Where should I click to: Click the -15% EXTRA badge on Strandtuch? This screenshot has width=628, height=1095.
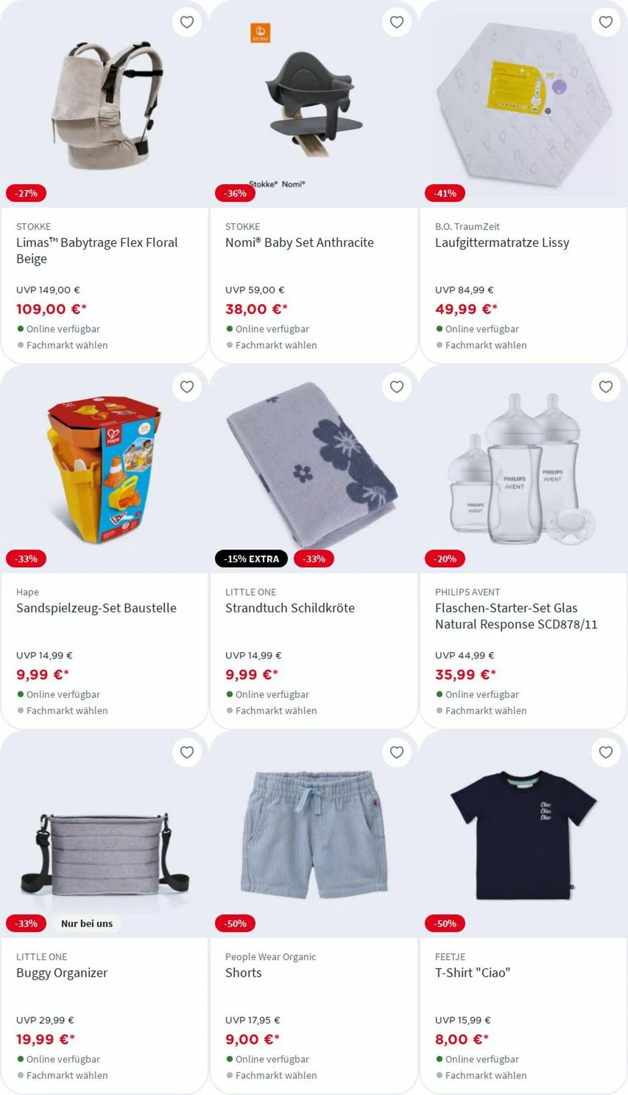(x=251, y=559)
